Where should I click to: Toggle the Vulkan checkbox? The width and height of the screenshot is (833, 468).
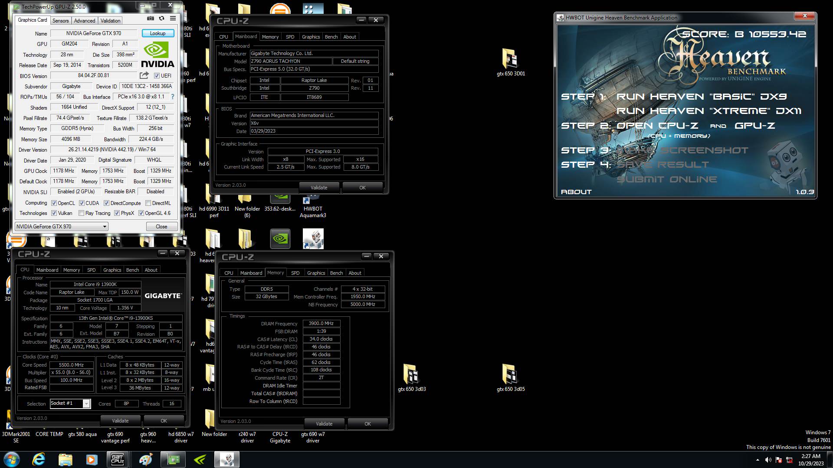tap(54, 213)
